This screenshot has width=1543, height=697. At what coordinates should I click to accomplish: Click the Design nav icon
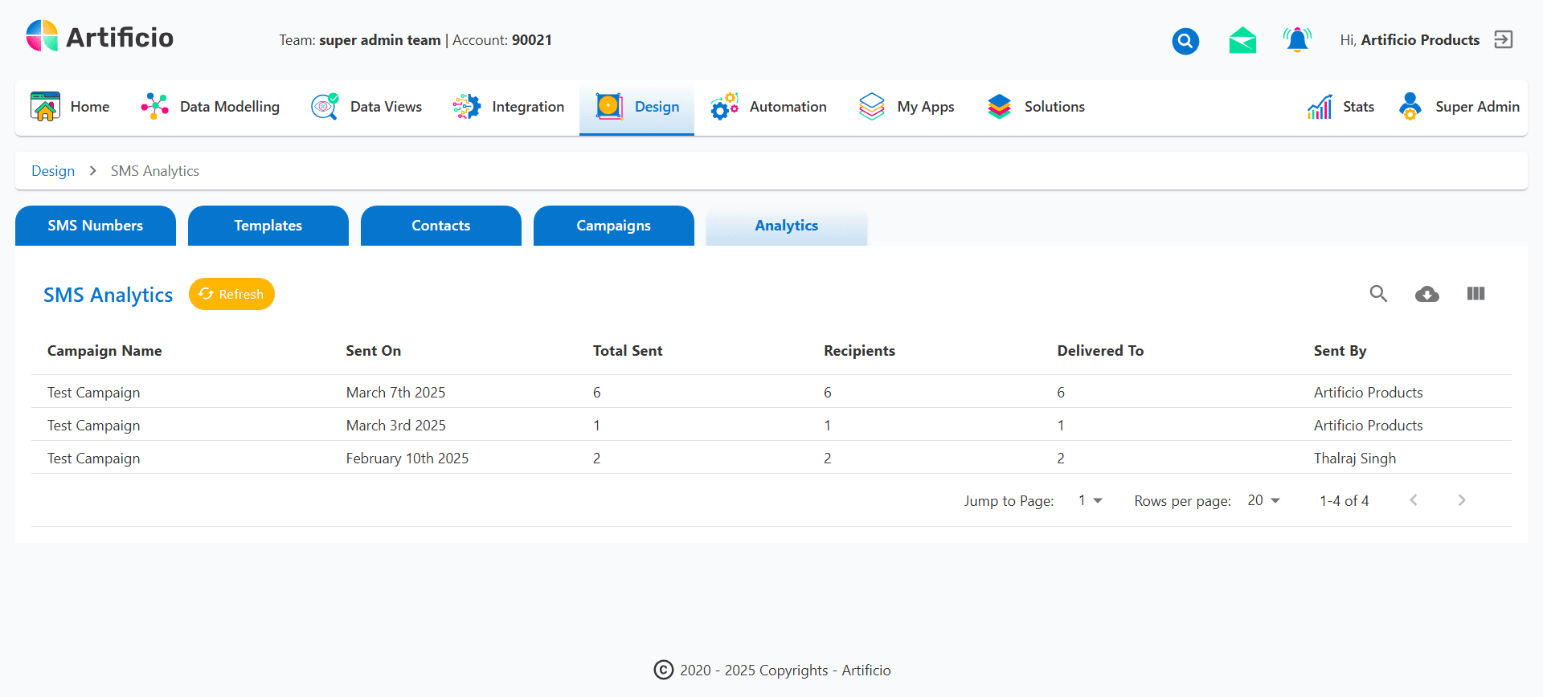(x=609, y=107)
